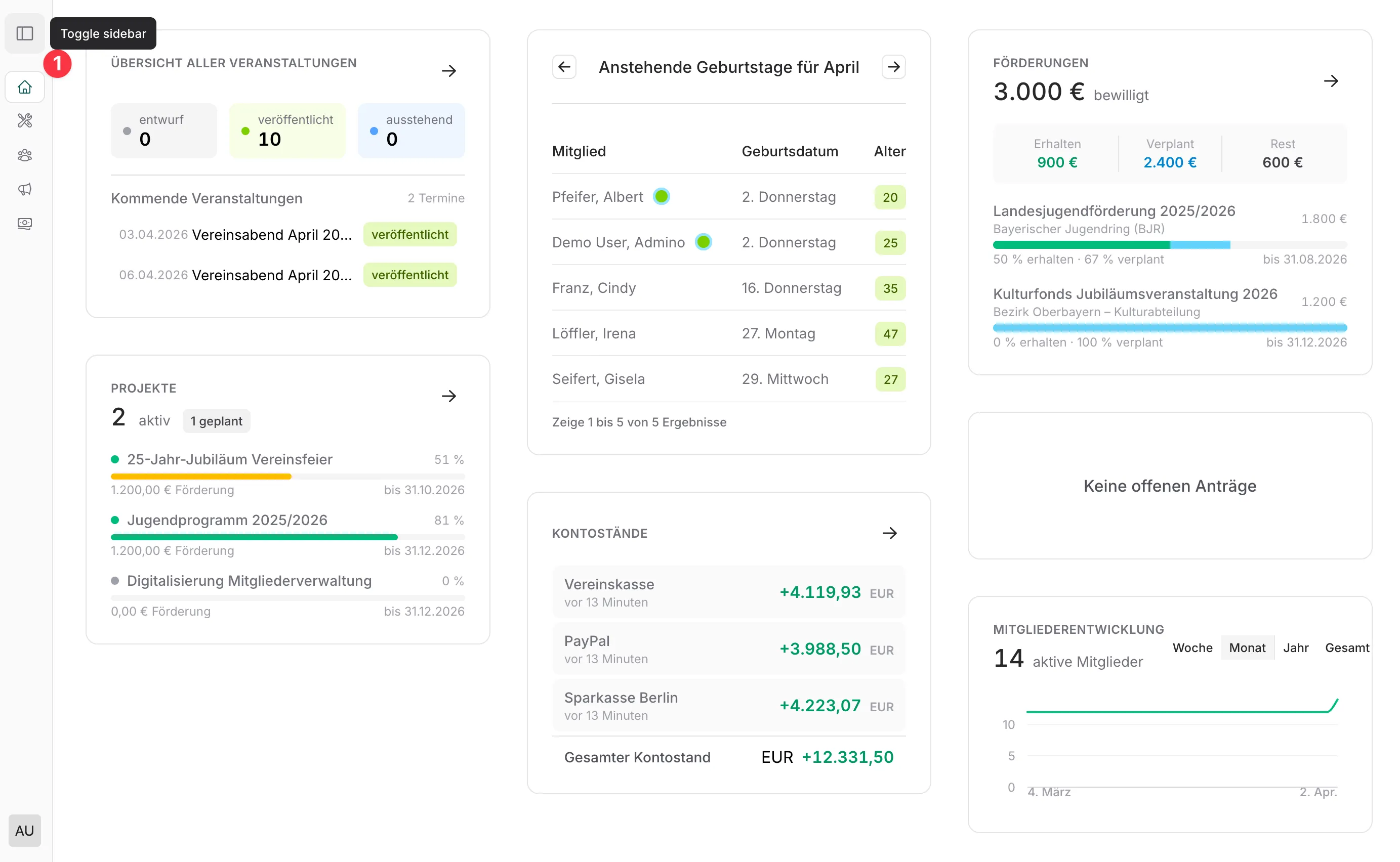Open finances via the money icon

(24, 224)
